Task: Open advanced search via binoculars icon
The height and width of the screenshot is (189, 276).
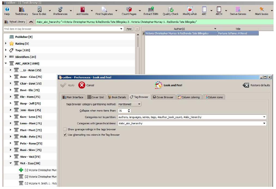Action: pyautogui.click(x=31, y=22)
